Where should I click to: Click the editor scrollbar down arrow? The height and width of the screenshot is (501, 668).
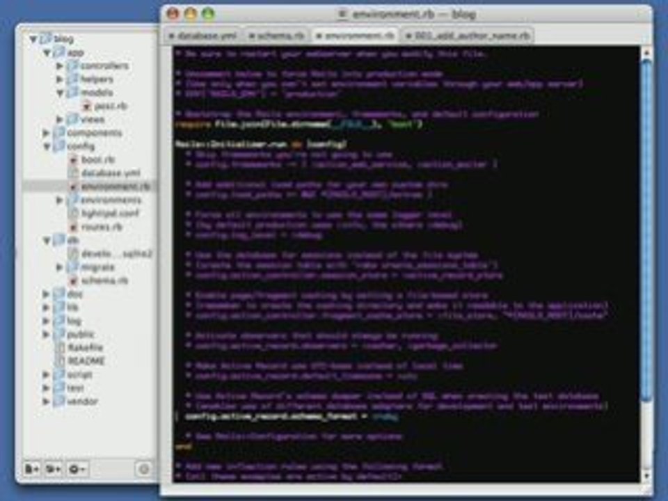click(x=646, y=475)
